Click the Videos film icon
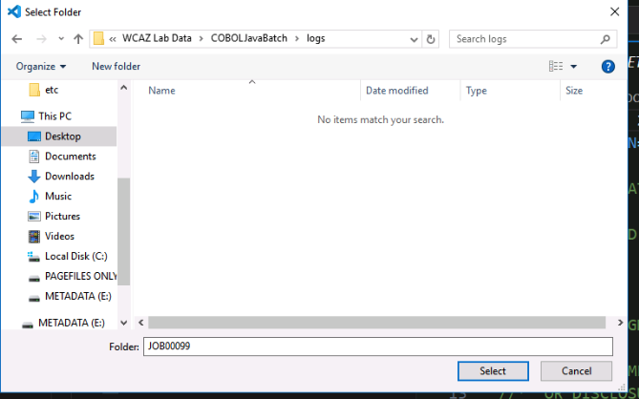The image size is (639, 399). pyautogui.click(x=34, y=236)
